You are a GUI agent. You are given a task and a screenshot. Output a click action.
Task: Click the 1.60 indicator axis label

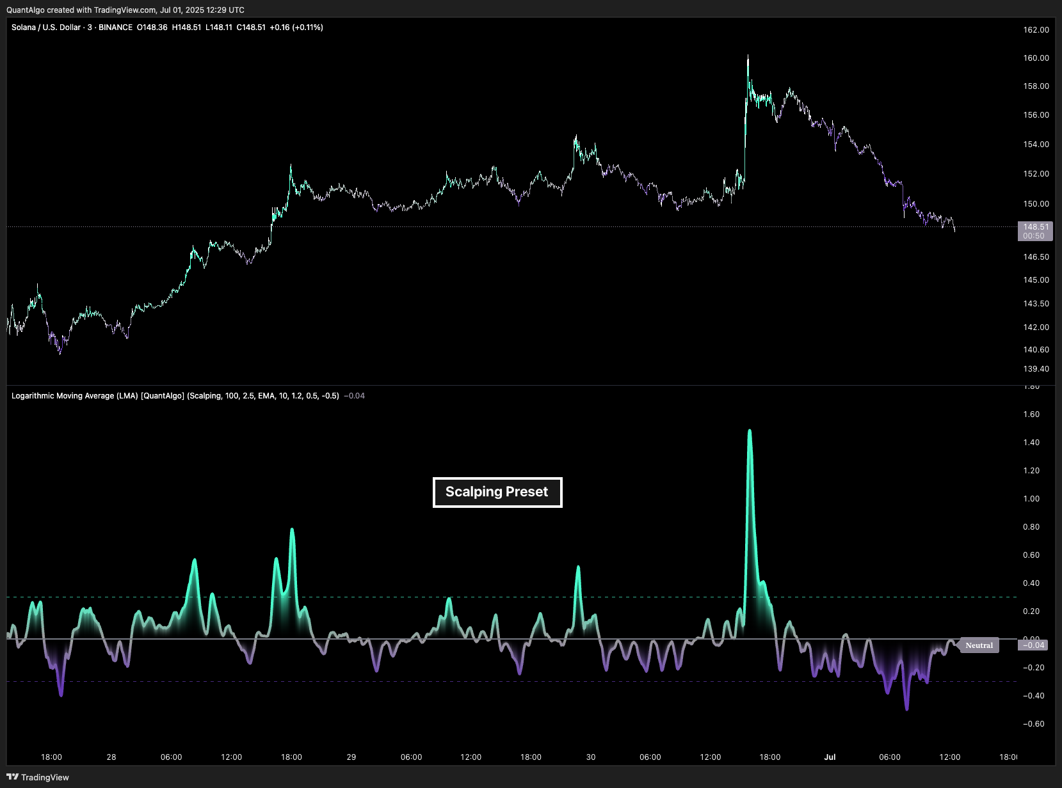pos(1031,414)
